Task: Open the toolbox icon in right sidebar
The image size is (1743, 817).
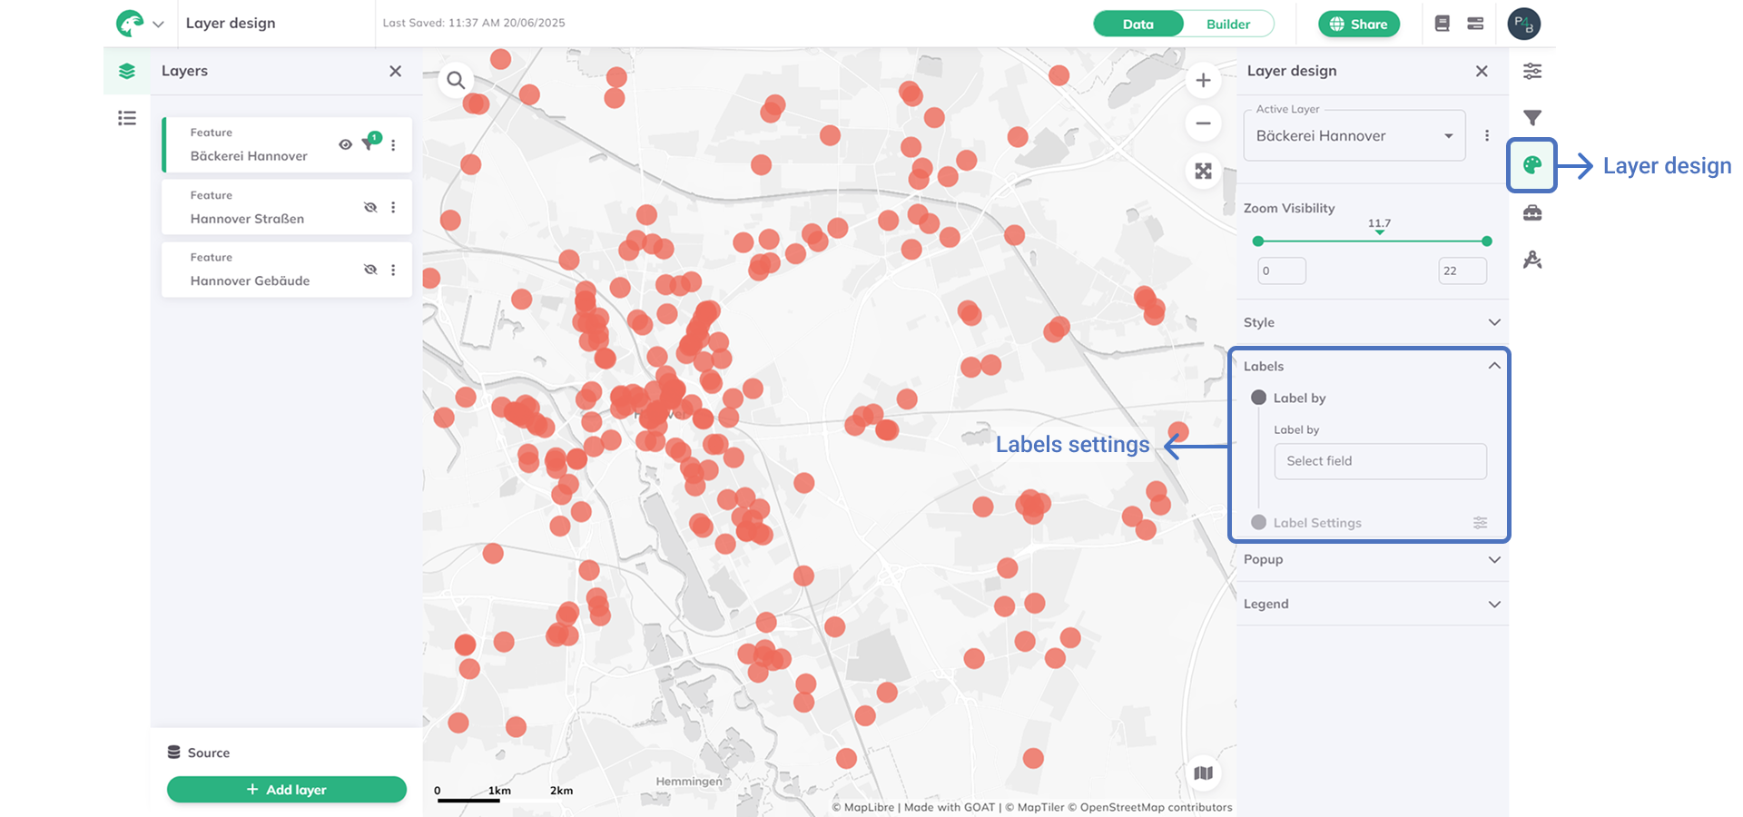Action: click(x=1532, y=212)
